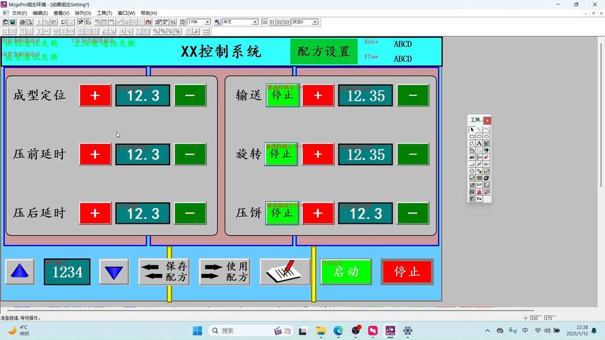Click the green minus for 旋转
This screenshot has width=605, height=340.
pos(413,154)
